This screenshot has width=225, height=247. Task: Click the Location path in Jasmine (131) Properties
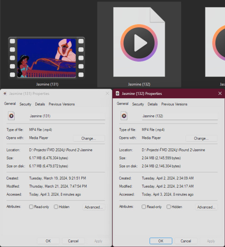pos(60,150)
